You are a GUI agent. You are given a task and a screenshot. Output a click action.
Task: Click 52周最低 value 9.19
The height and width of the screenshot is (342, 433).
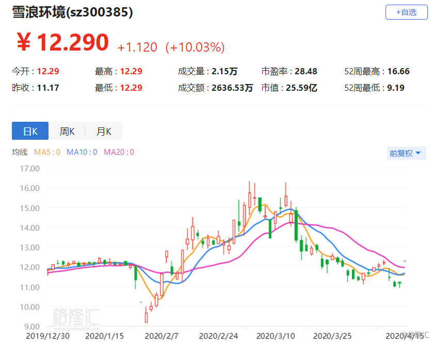(396, 88)
